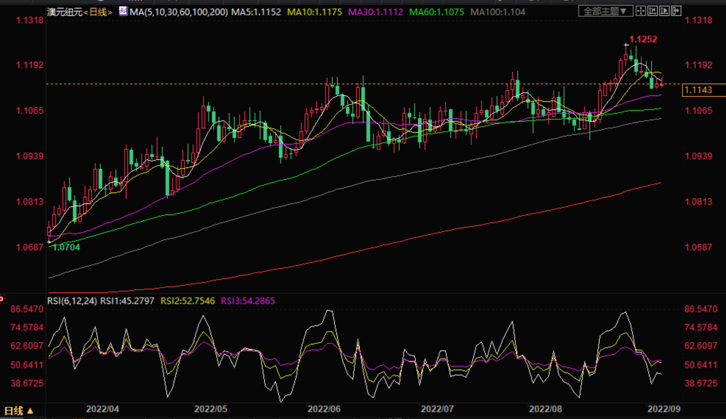Click the 2022/06 date on time axis
The image size is (726, 419).
pos(324,409)
